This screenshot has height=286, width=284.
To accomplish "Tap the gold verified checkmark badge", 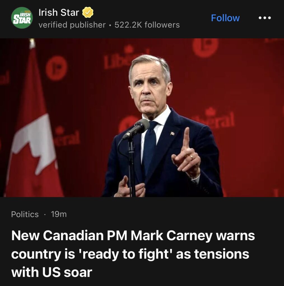I will tap(88, 12).
